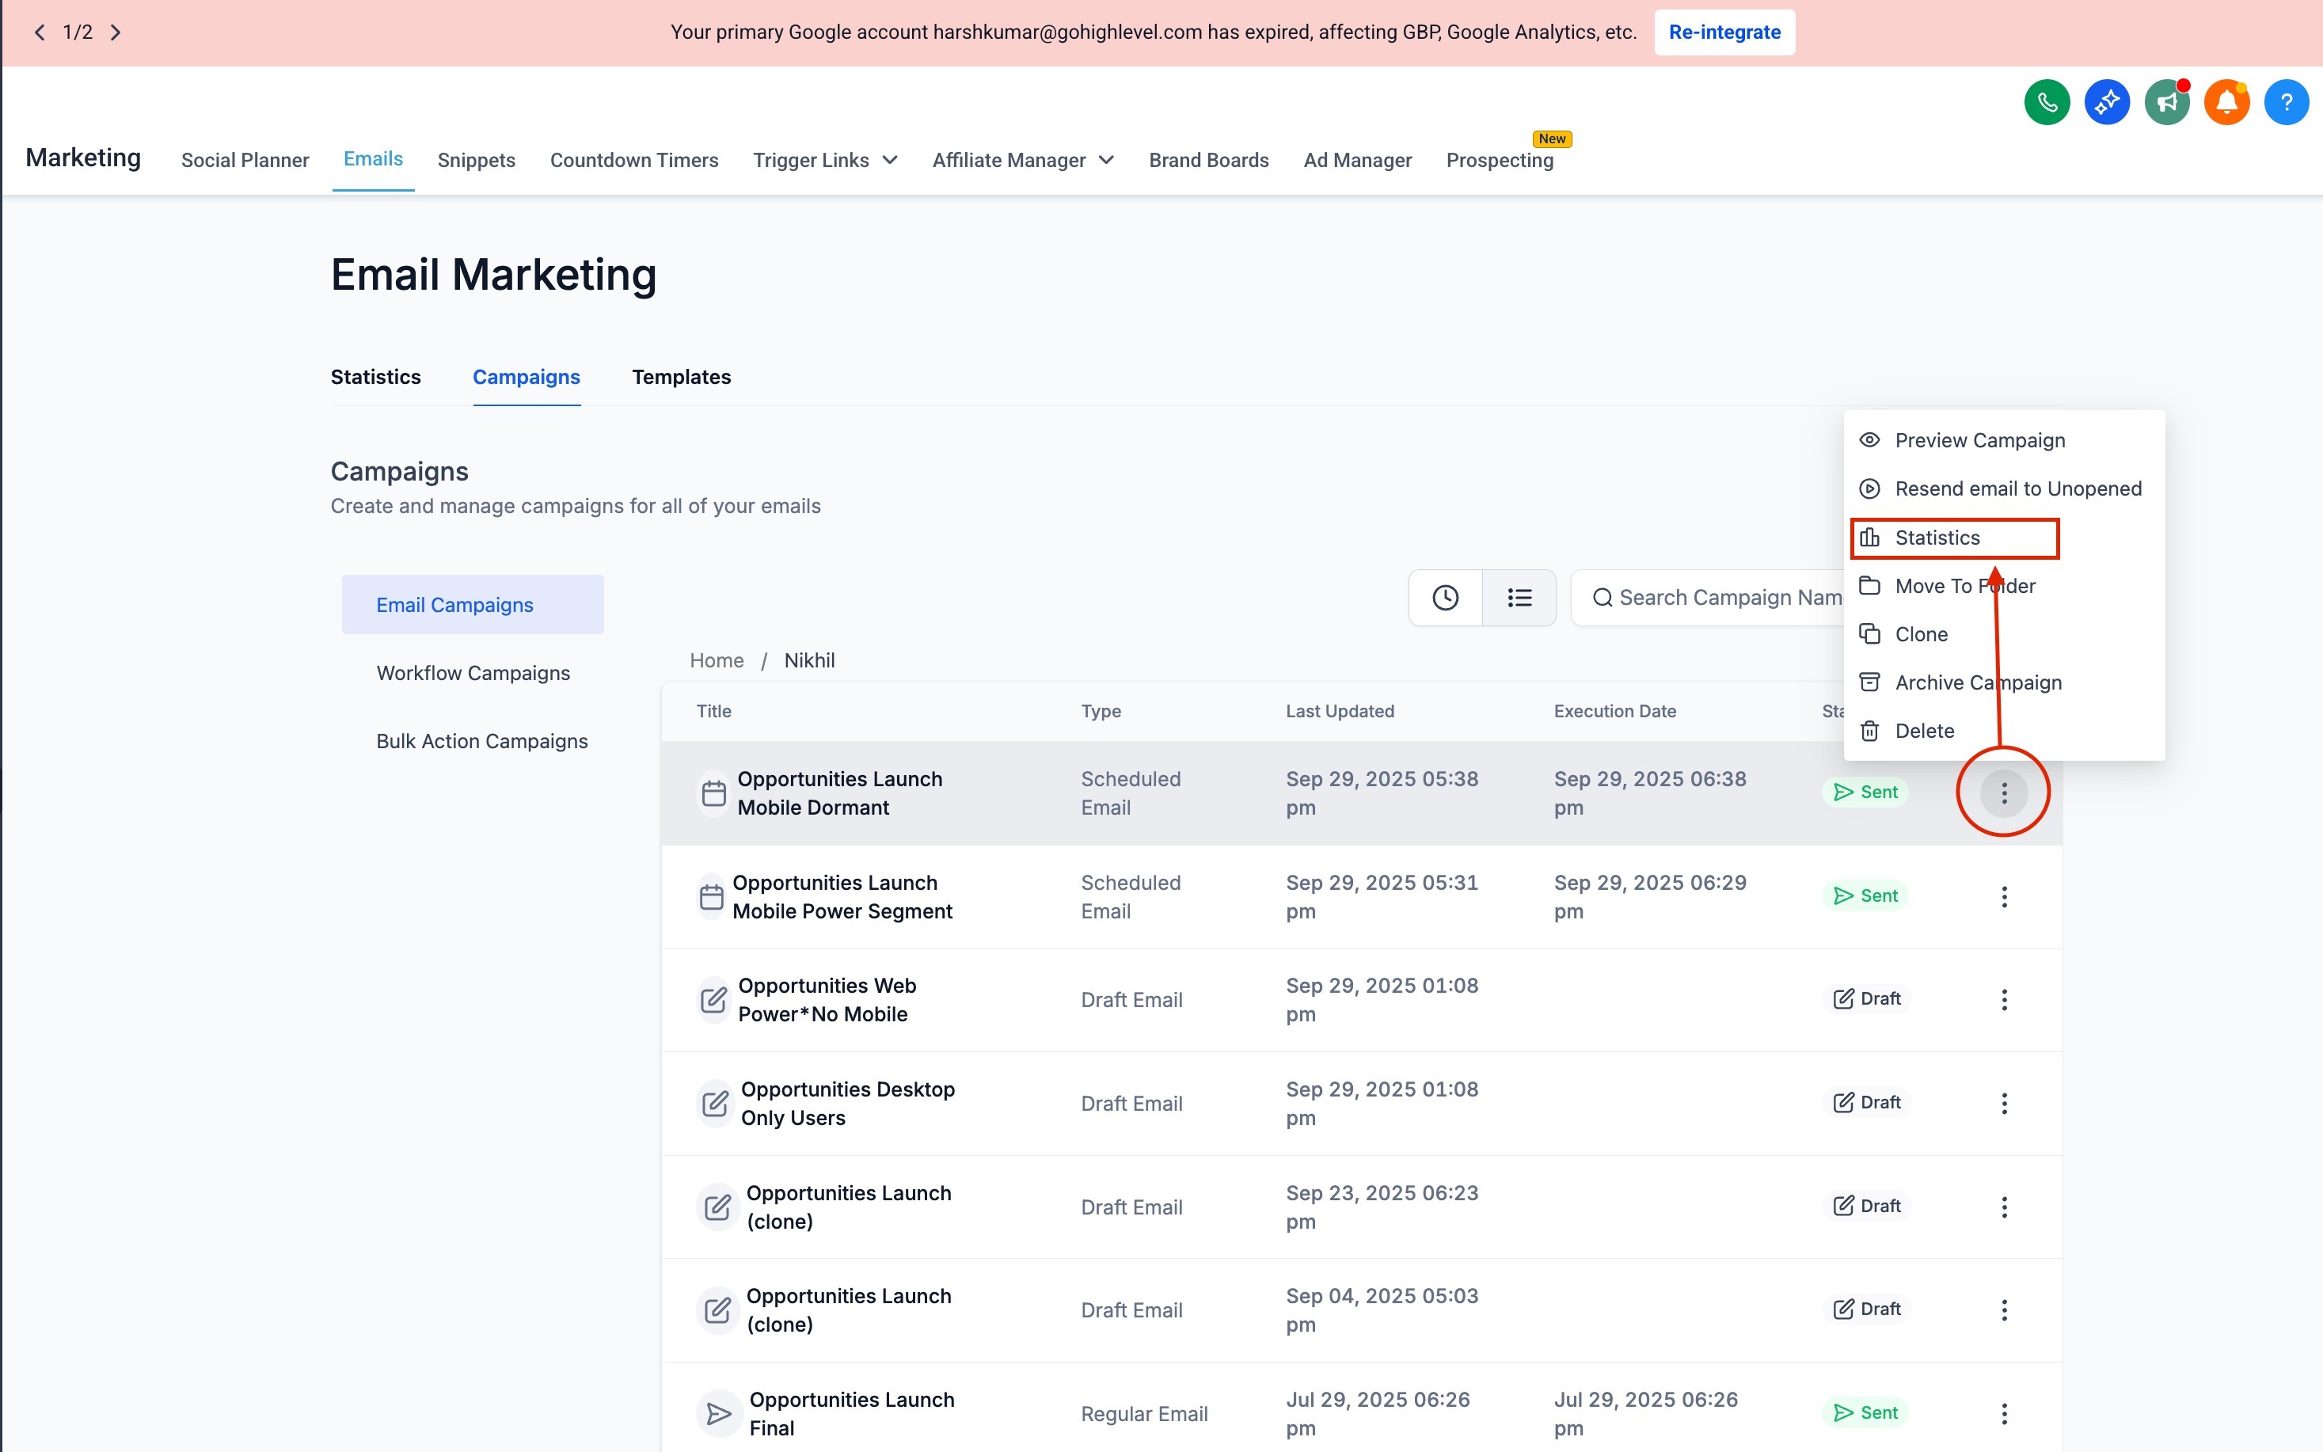The width and height of the screenshot is (2323, 1452).
Task: Select Statistics from the context menu
Action: click(1937, 538)
